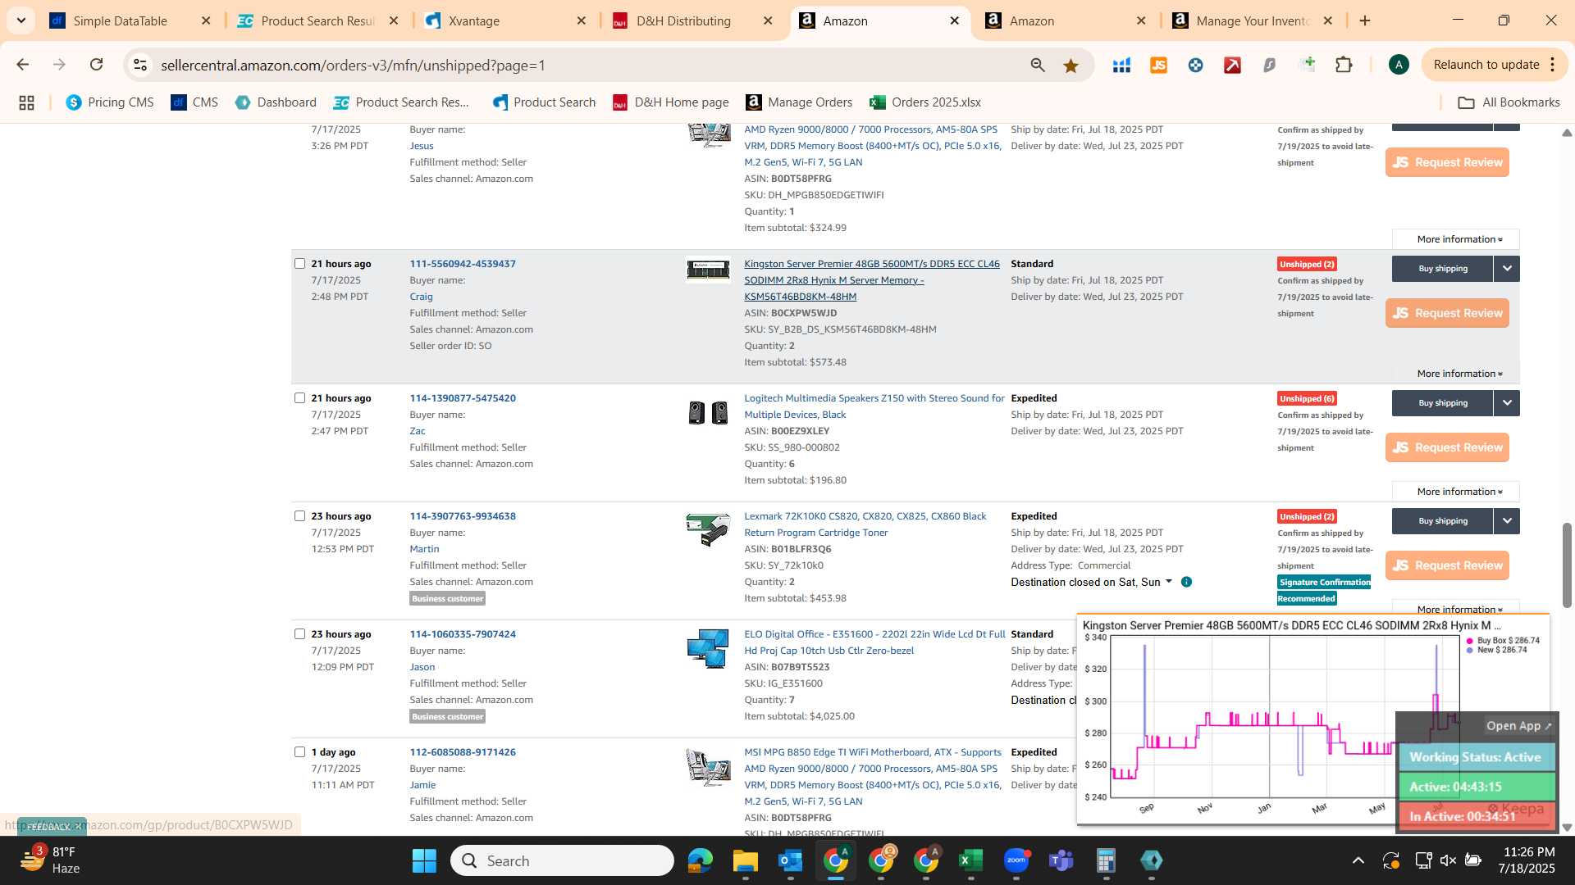Show hidden system tray icons
The width and height of the screenshot is (1575, 885).
click(1358, 860)
